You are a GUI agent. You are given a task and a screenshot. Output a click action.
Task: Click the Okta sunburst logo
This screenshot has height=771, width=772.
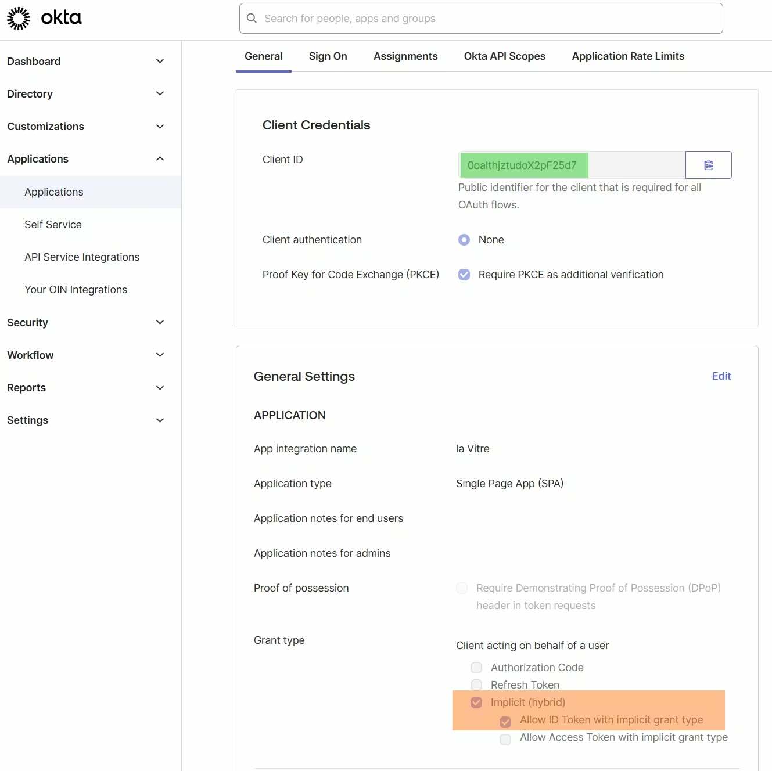click(x=19, y=19)
